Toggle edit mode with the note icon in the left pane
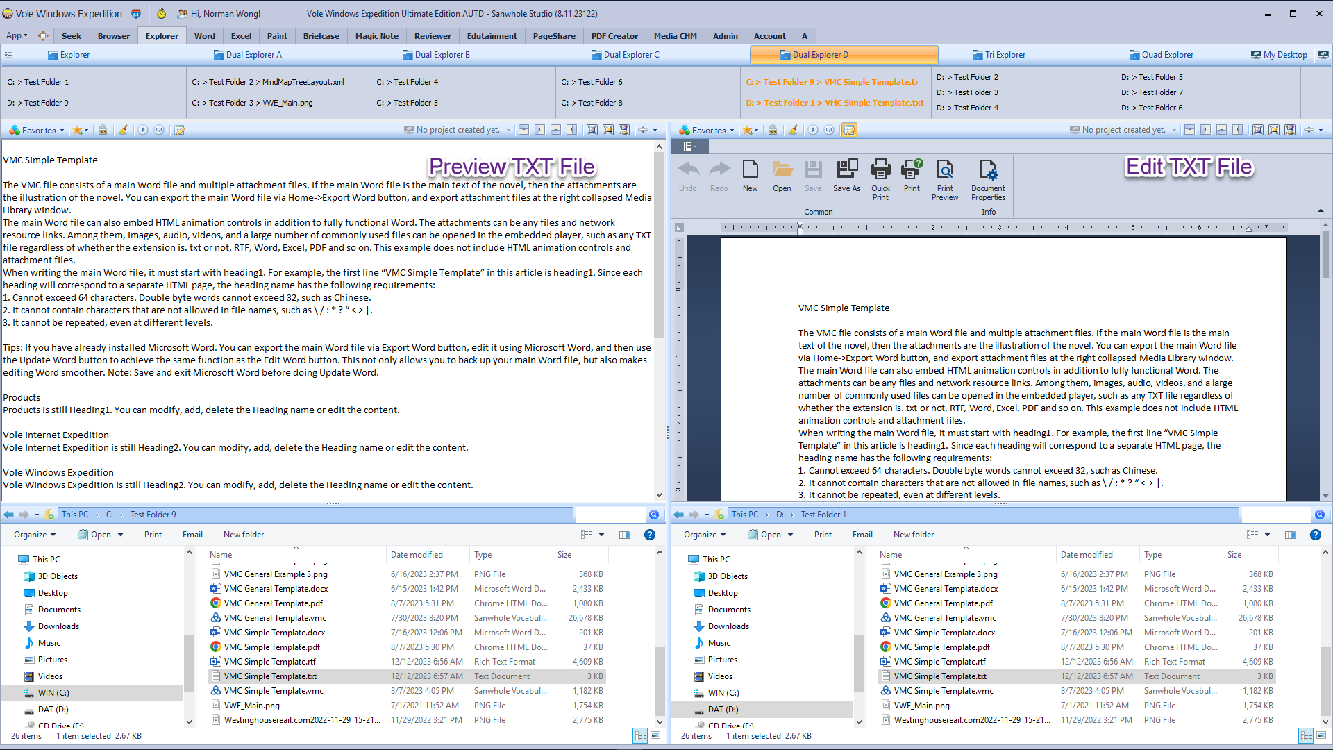This screenshot has width=1333, height=750. [179, 130]
